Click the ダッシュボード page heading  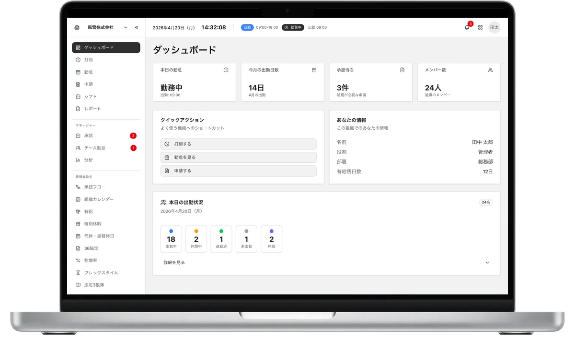click(x=184, y=50)
